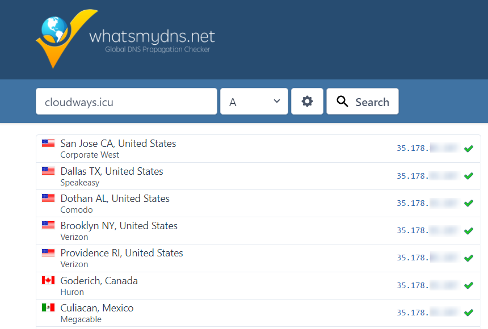Screen dimensions: 488x329
Task: Select the Dothan AL, United States text
Action: (115, 199)
